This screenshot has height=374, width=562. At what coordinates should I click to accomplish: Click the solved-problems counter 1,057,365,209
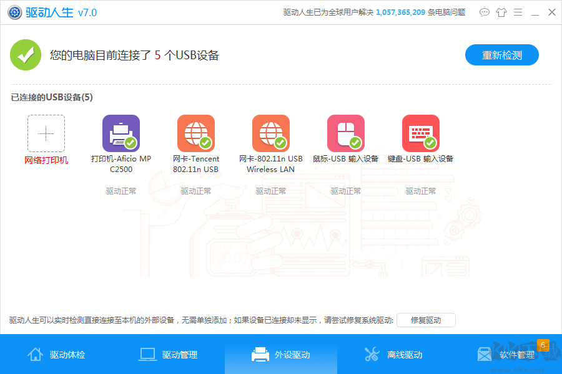(x=400, y=12)
